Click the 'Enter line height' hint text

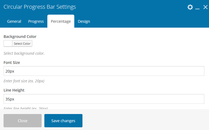pos(26,108)
